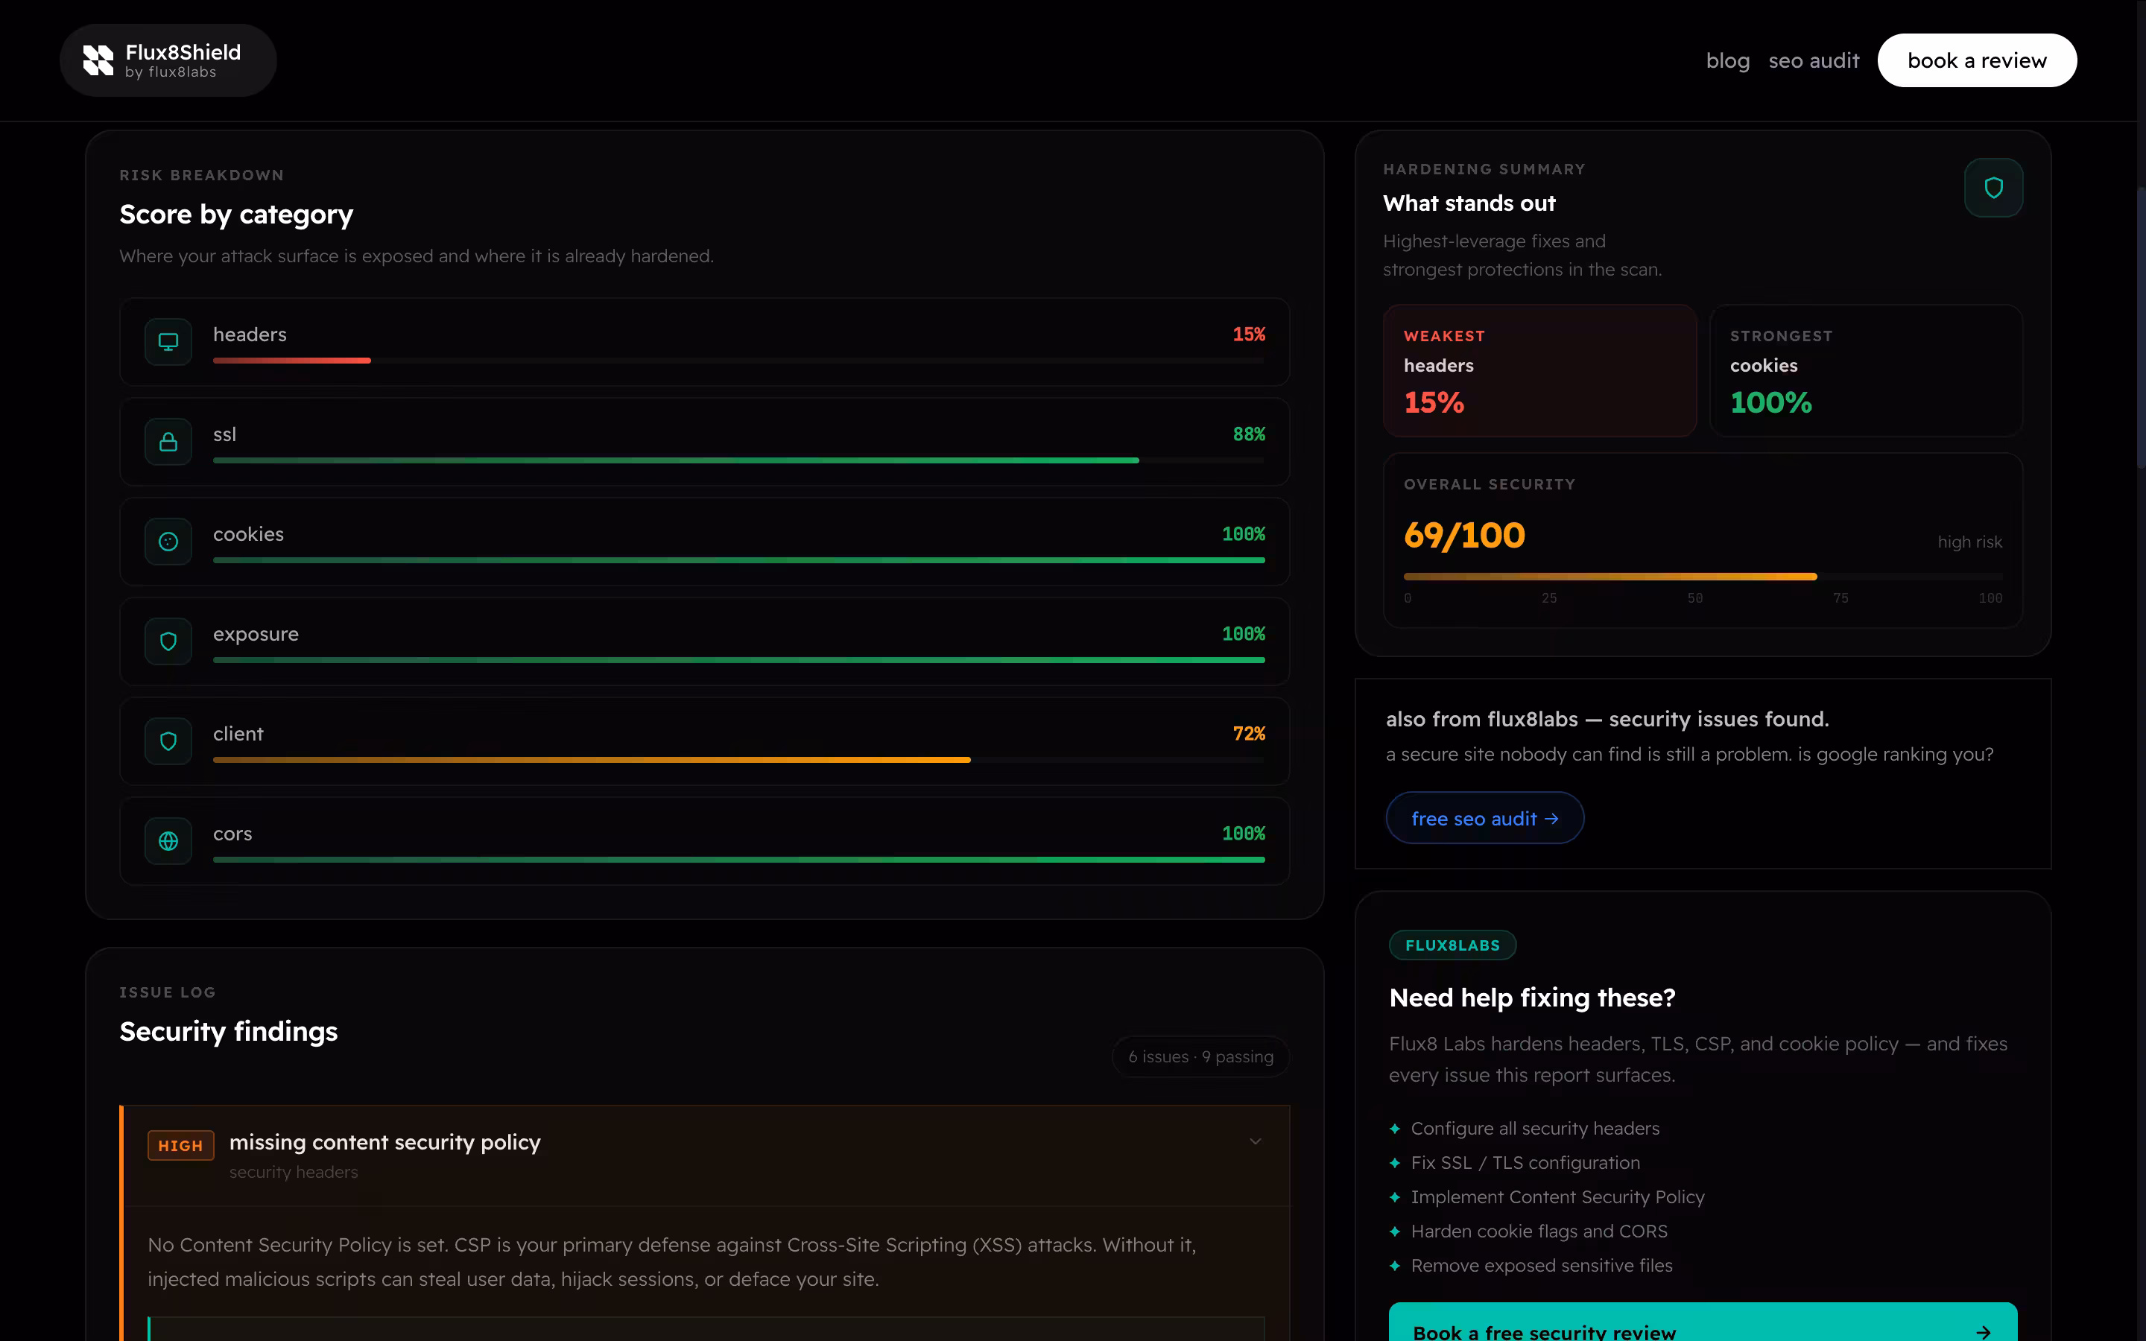This screenshot has height=1341, width=2146.
Task: Click the FLUX8LABS tag badge
Action: tap(1452, 945)
